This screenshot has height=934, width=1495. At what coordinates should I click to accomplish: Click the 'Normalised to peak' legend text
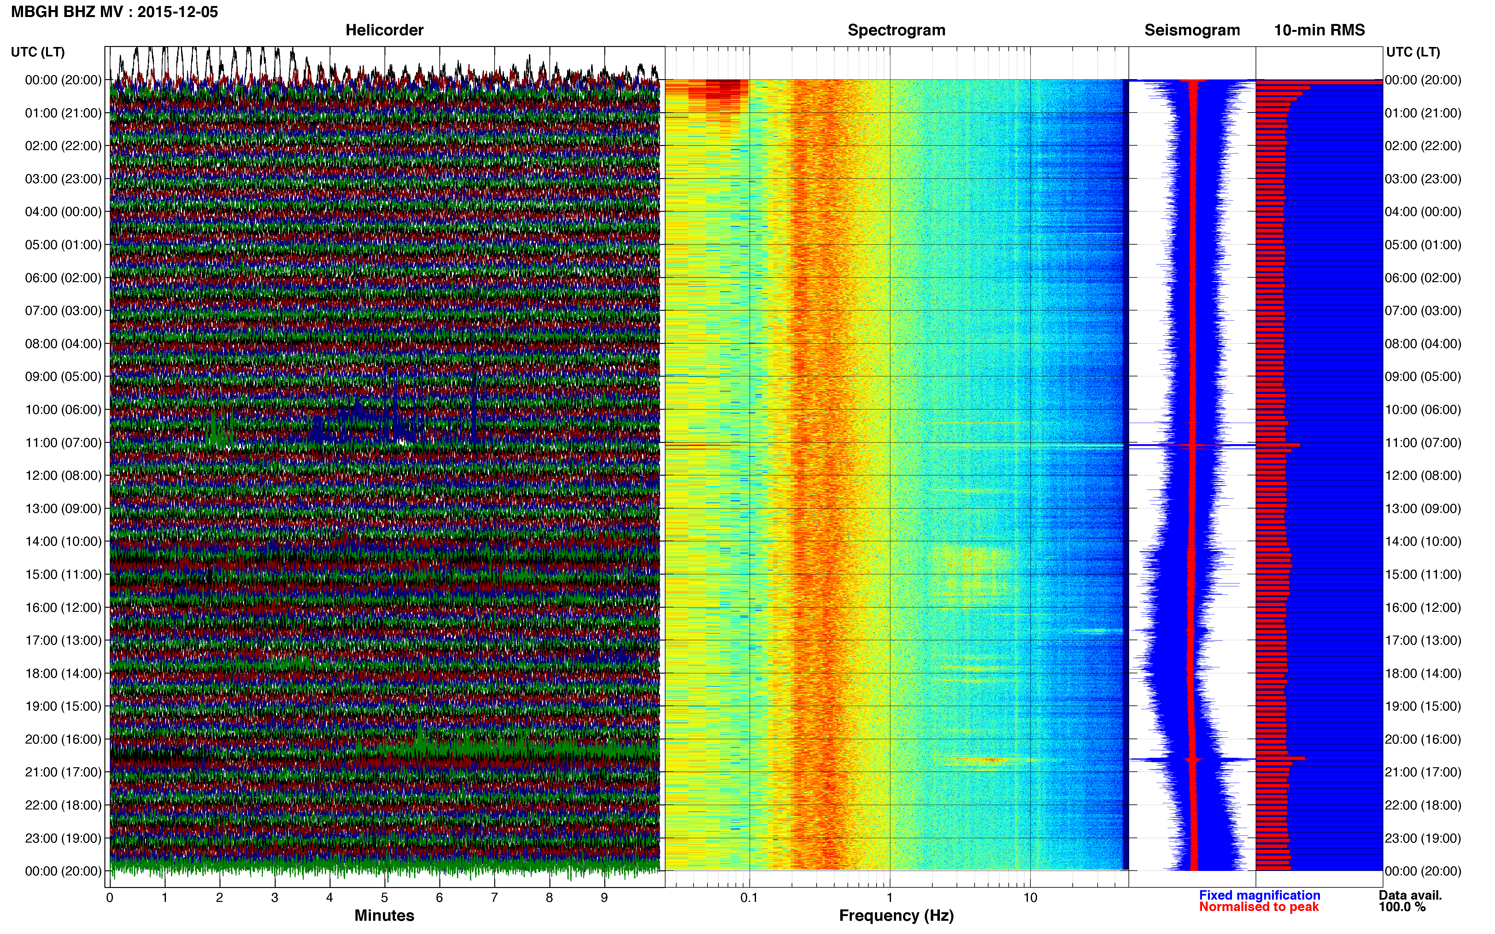point(1259,907)
